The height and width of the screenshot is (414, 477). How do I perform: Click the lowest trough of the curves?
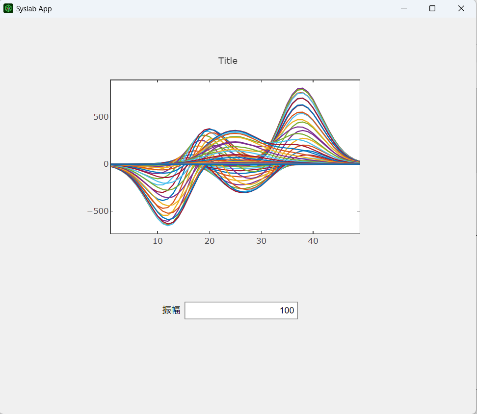pyautogui.click(x=168, y=225)
